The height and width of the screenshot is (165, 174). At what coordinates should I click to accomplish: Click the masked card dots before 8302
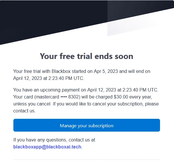tap(64, 97)
